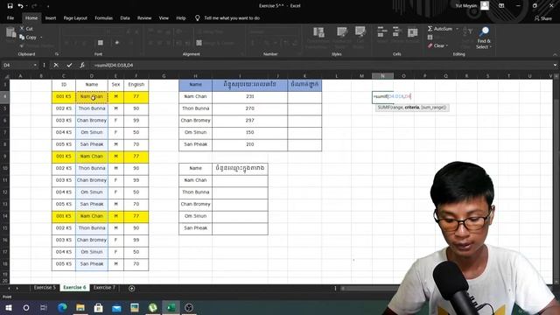This screenshot has width=560, height=315.
Task: Go to the Review tab
Action: pyautogui.click(x=144, y=17)
